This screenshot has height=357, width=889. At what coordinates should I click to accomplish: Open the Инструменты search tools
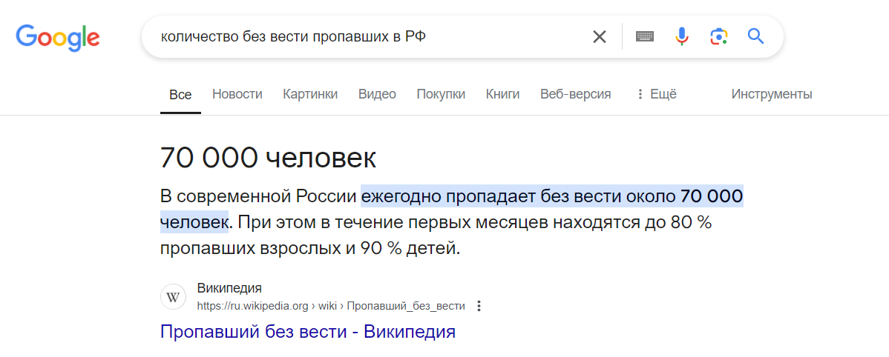[772, 94]
